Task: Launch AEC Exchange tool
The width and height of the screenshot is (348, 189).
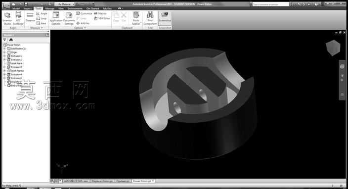Action: [x=18, y=18]
